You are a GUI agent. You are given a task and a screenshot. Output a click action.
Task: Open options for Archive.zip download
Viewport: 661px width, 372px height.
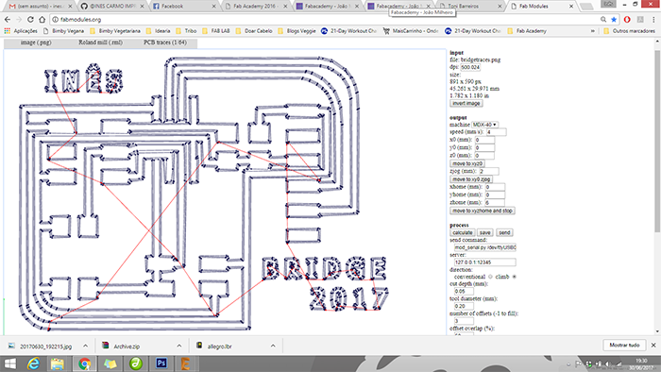point(179,346)
